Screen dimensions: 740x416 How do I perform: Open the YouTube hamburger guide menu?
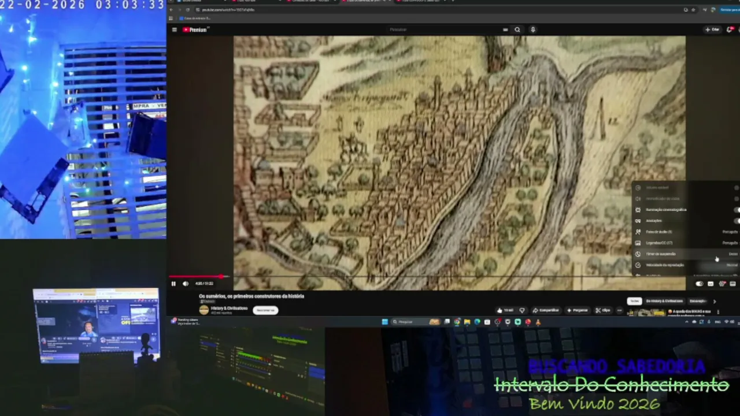(x=174, y=29)
